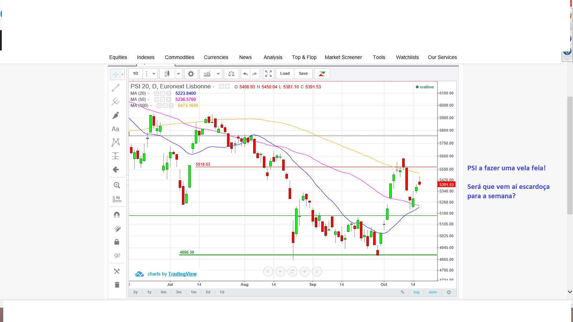This screenshot has width=573, height=322.
Task: Open the compare symbols scale icon
Action: pyautogui.click(x=231, y=74)
